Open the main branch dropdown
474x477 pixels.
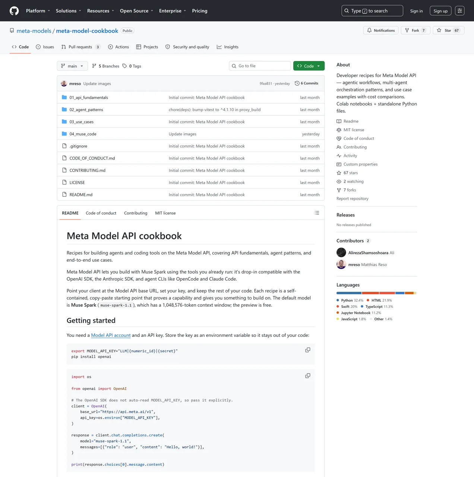click(x=72, y=66)
